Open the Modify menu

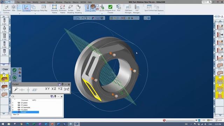[35, 2]
